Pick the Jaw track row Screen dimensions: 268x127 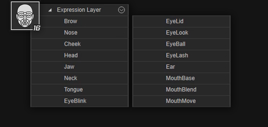click(80, 67)
